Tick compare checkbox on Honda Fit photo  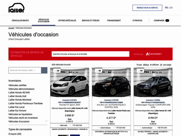coord(55,71)
